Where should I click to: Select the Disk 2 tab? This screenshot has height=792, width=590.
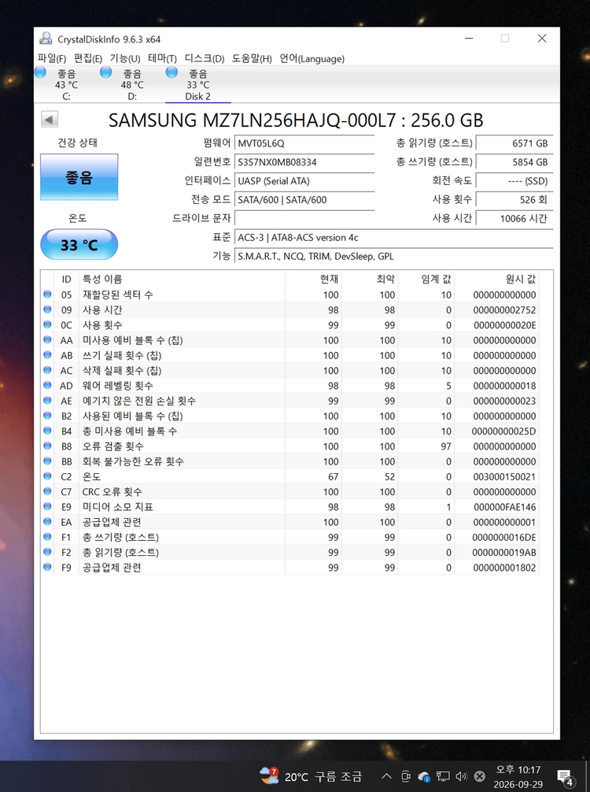[197, 84]
